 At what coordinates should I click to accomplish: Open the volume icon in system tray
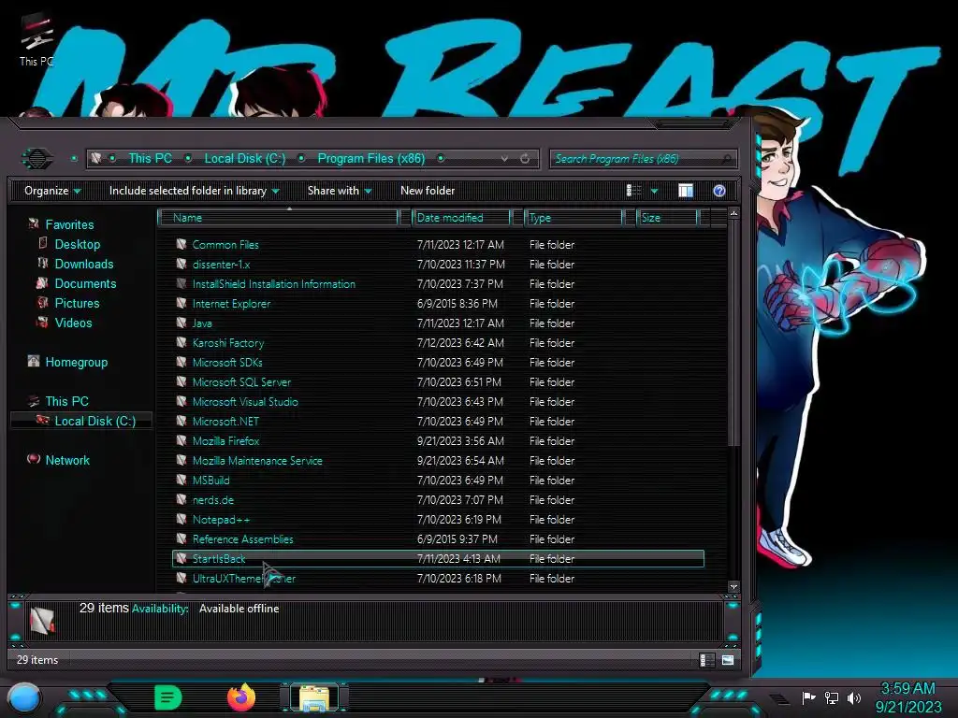click(x=854, y=697)
